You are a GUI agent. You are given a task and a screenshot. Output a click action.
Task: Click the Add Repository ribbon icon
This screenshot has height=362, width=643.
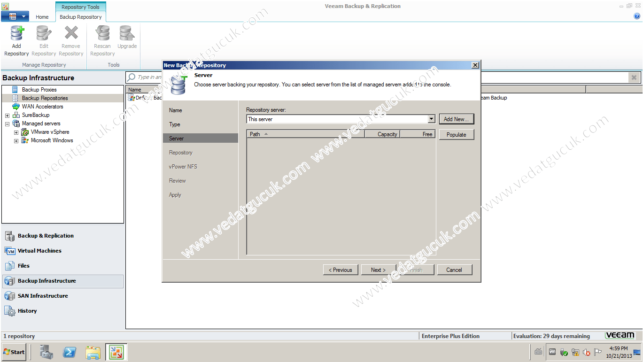16,34
